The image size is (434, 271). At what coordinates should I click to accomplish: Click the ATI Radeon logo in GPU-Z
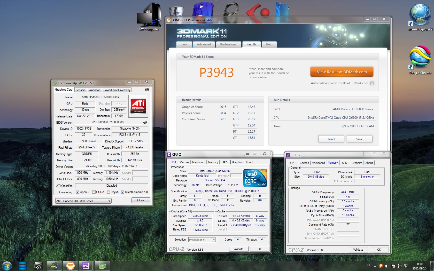click(x=138, y=106)
